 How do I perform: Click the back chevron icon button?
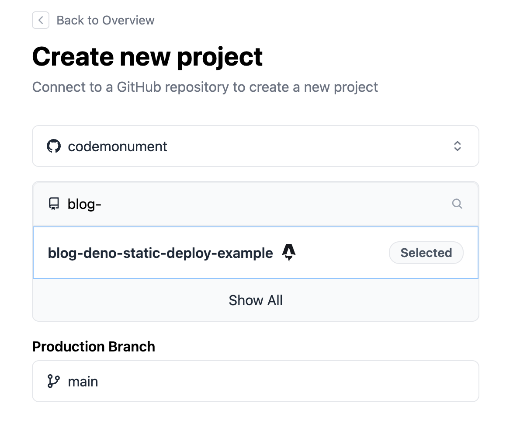[x=41, y=20]
